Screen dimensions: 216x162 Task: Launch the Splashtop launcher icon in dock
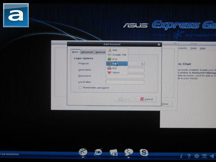83,152
